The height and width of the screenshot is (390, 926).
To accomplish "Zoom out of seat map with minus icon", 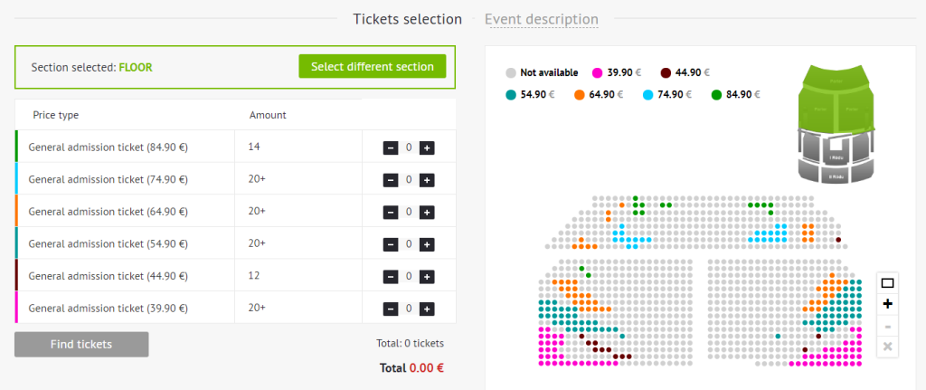I will click(887, 326).
